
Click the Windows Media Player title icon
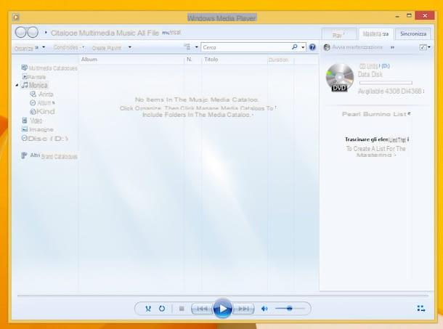(x=16, y=17)
